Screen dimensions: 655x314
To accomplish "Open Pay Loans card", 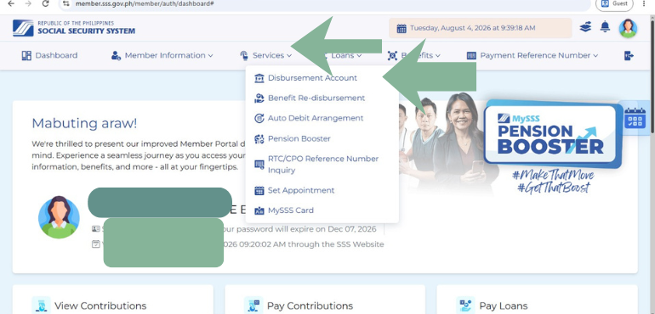I will 538,300.
